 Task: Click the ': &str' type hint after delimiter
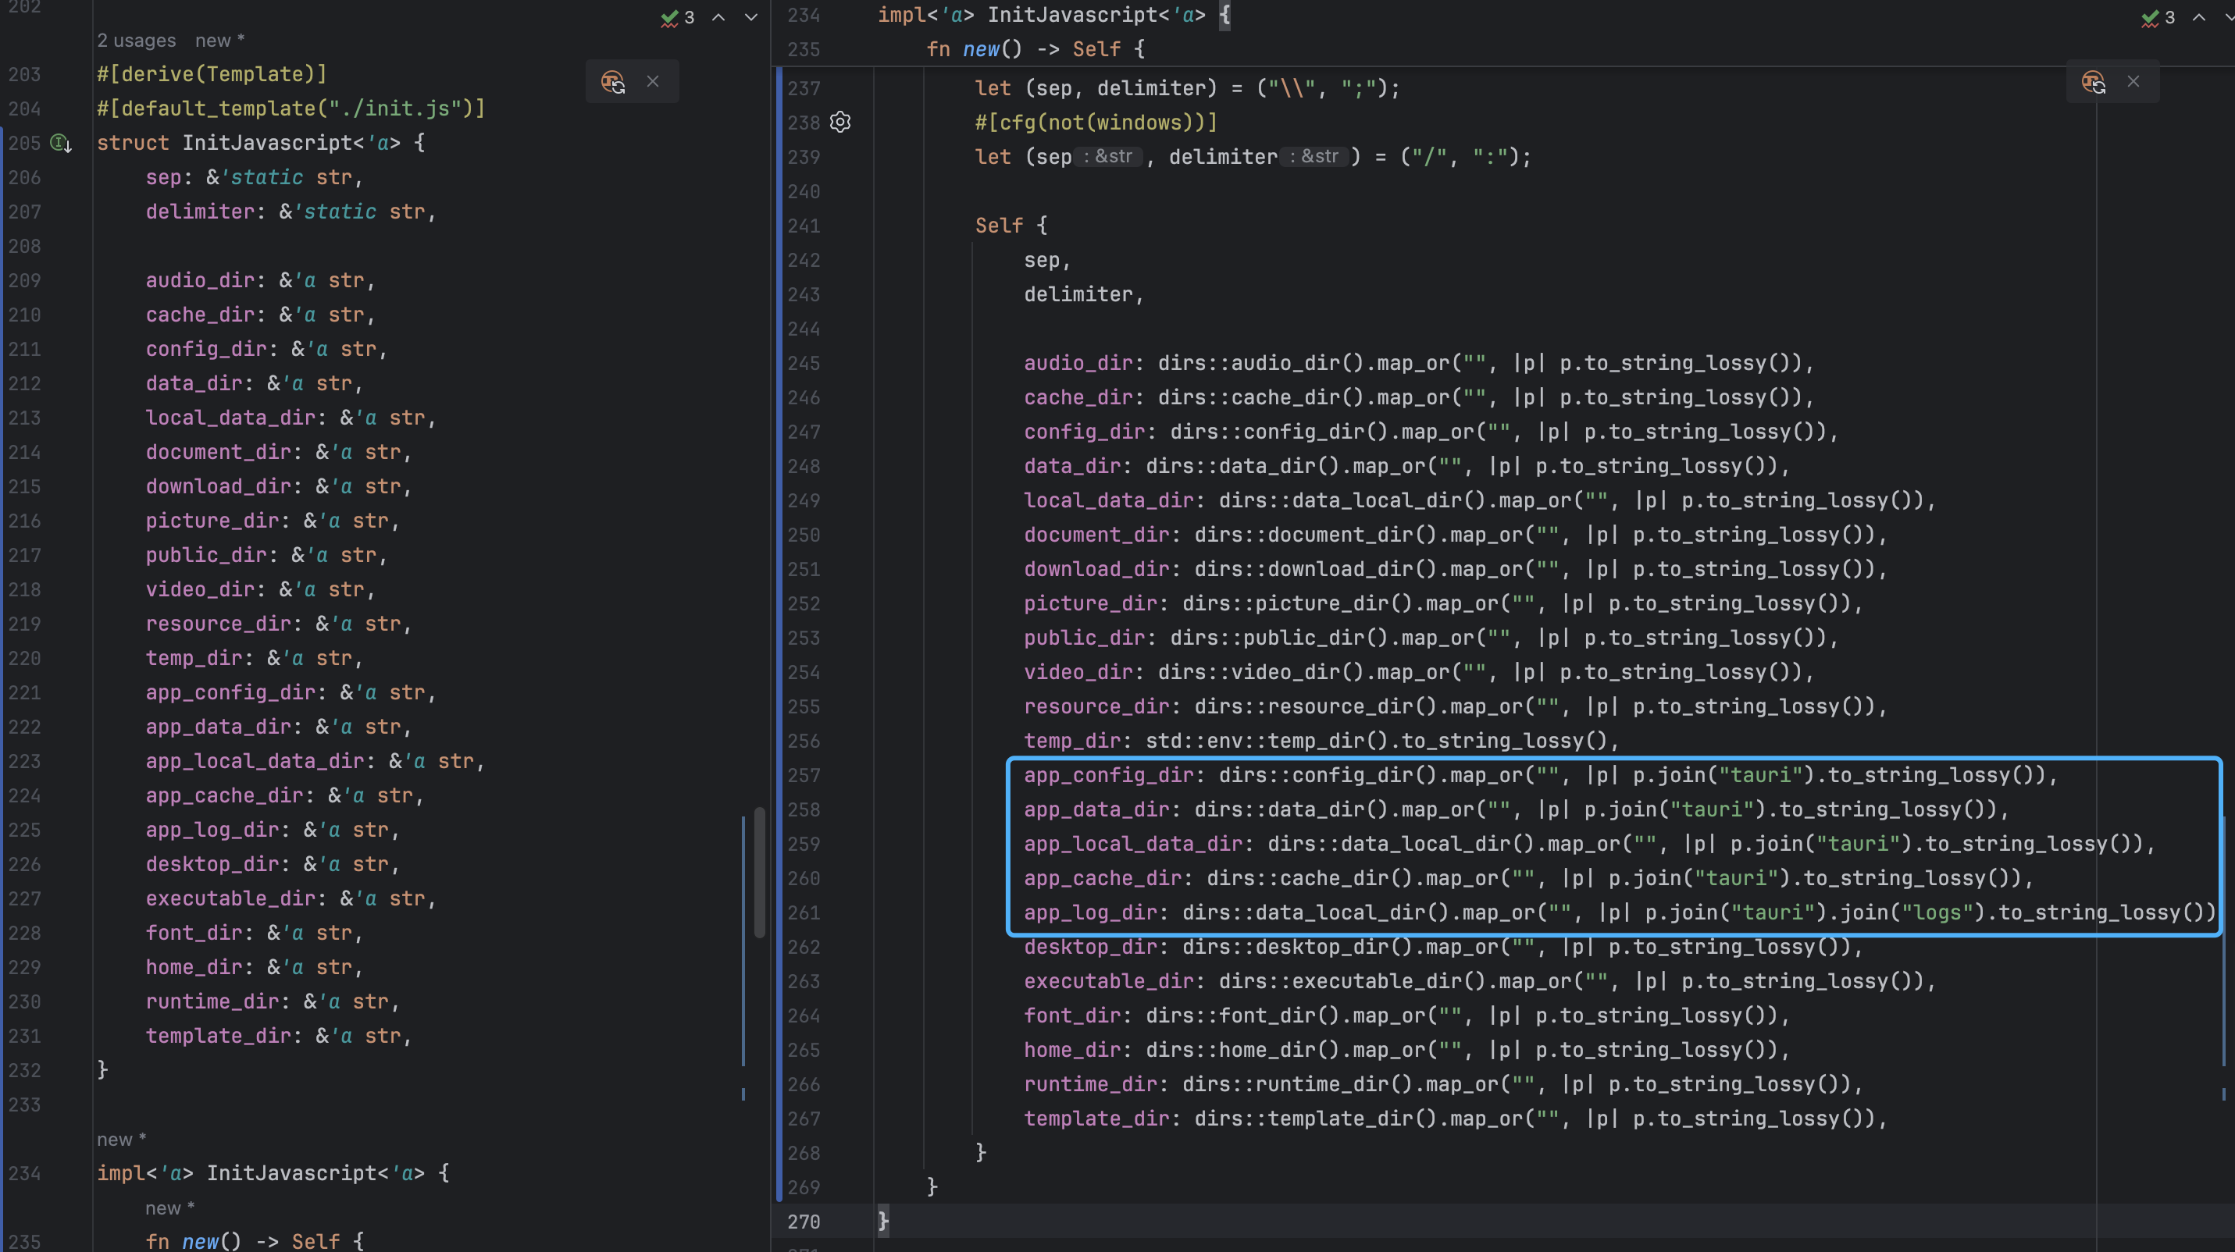click(x=1313, y=157)
